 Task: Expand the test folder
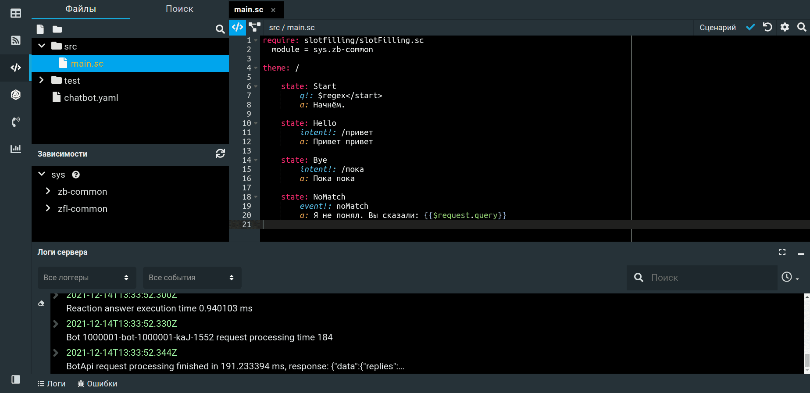[42, 80]
